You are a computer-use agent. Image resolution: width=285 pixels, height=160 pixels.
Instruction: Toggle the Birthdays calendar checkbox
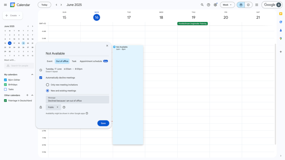click(x=5, y=85)
